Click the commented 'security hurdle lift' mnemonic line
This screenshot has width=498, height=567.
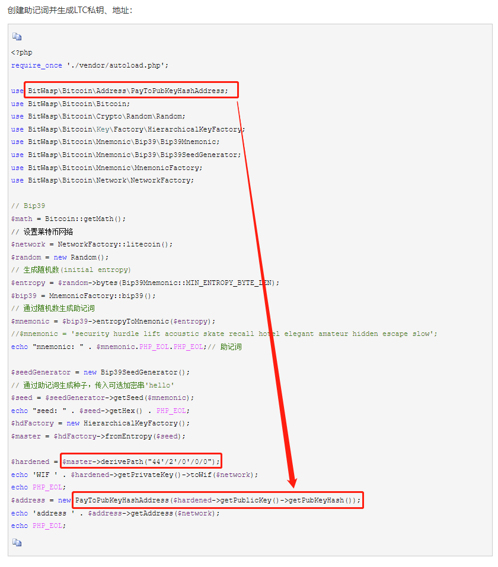point(224,334)
